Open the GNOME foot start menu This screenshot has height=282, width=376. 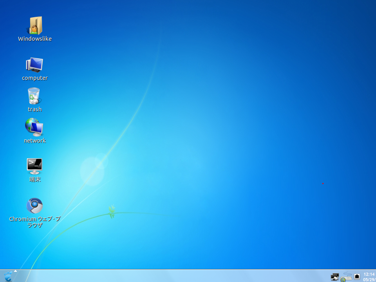(8, 276)
